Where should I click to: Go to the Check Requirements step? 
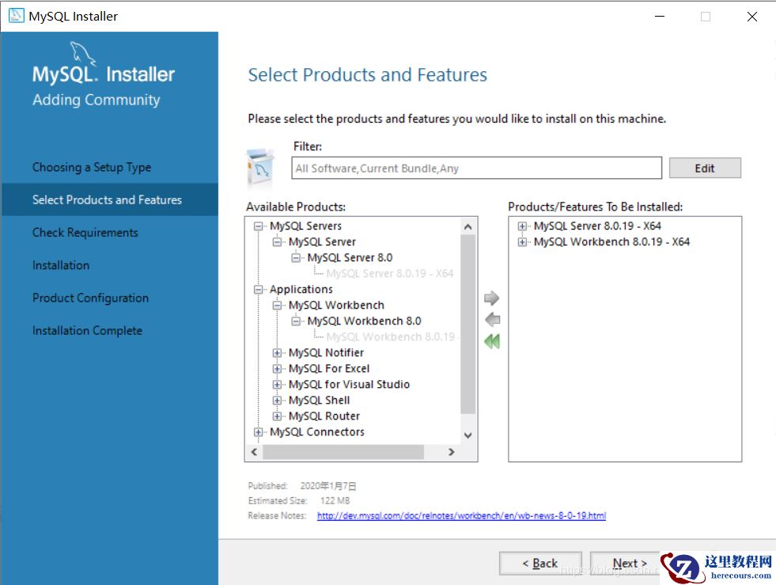point(85,233)
